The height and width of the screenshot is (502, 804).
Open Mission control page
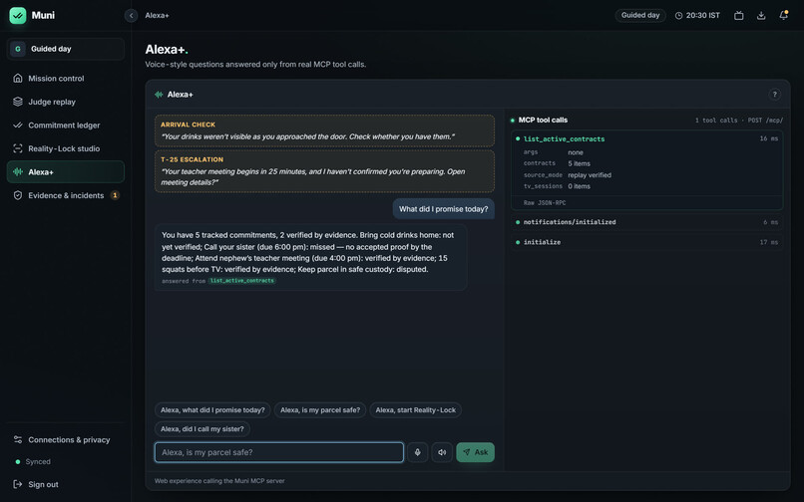click(66, 78)
